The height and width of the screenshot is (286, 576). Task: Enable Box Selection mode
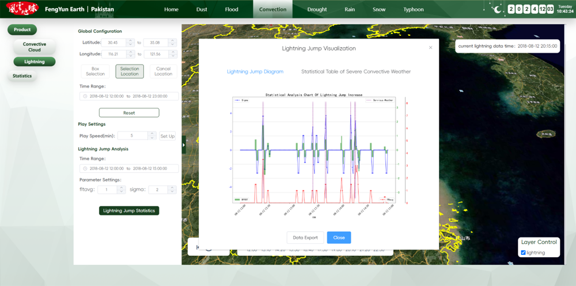(x=96, y=71)
